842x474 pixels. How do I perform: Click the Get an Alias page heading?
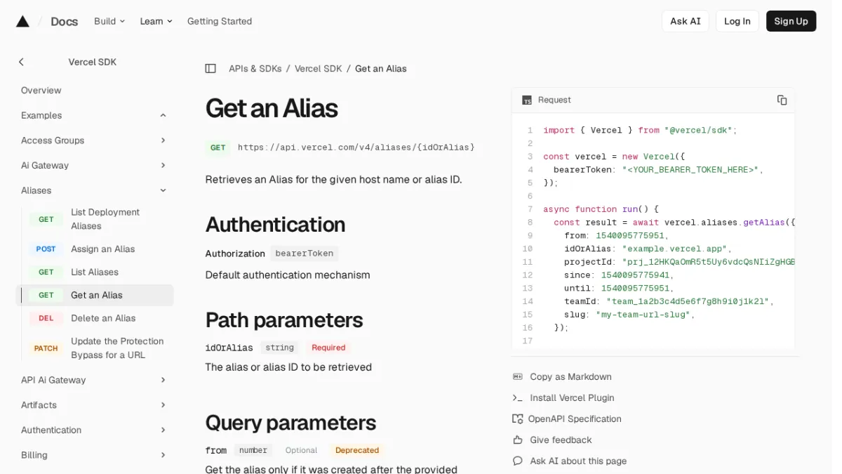[272, 108]
